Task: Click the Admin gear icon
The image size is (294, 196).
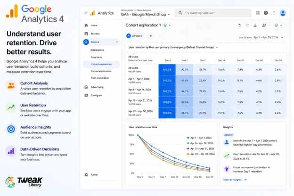Action: pos(86,175)
